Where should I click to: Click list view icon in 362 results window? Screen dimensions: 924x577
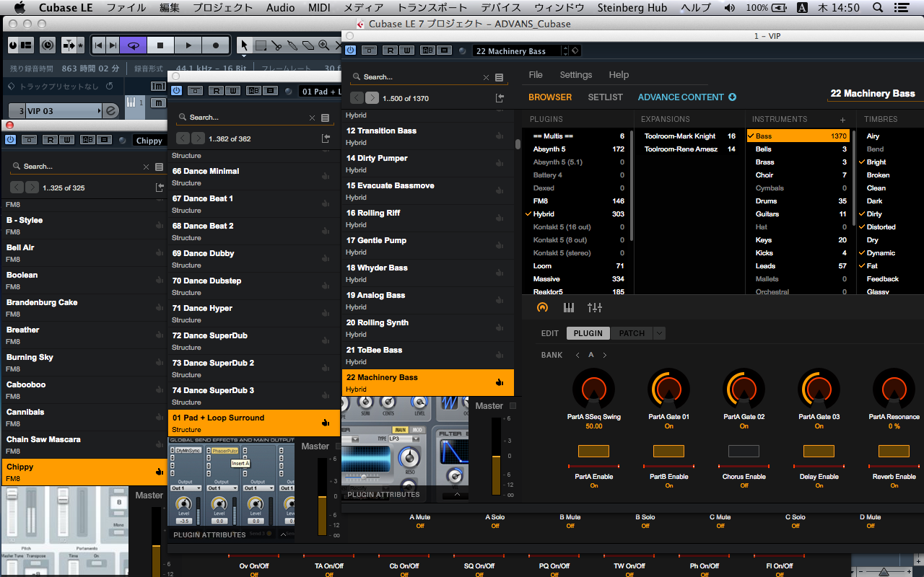tap(325, 118)
